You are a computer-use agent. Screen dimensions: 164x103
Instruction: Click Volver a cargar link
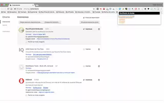click(x=39, y=35)
